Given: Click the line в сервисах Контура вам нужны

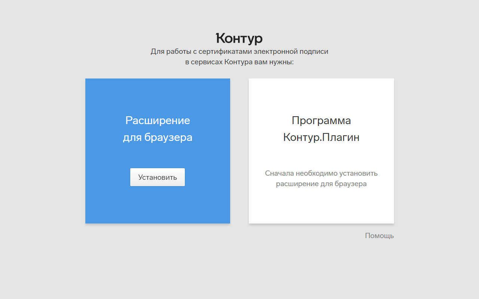Looking at the screenshot, I should tap(239, 62).
